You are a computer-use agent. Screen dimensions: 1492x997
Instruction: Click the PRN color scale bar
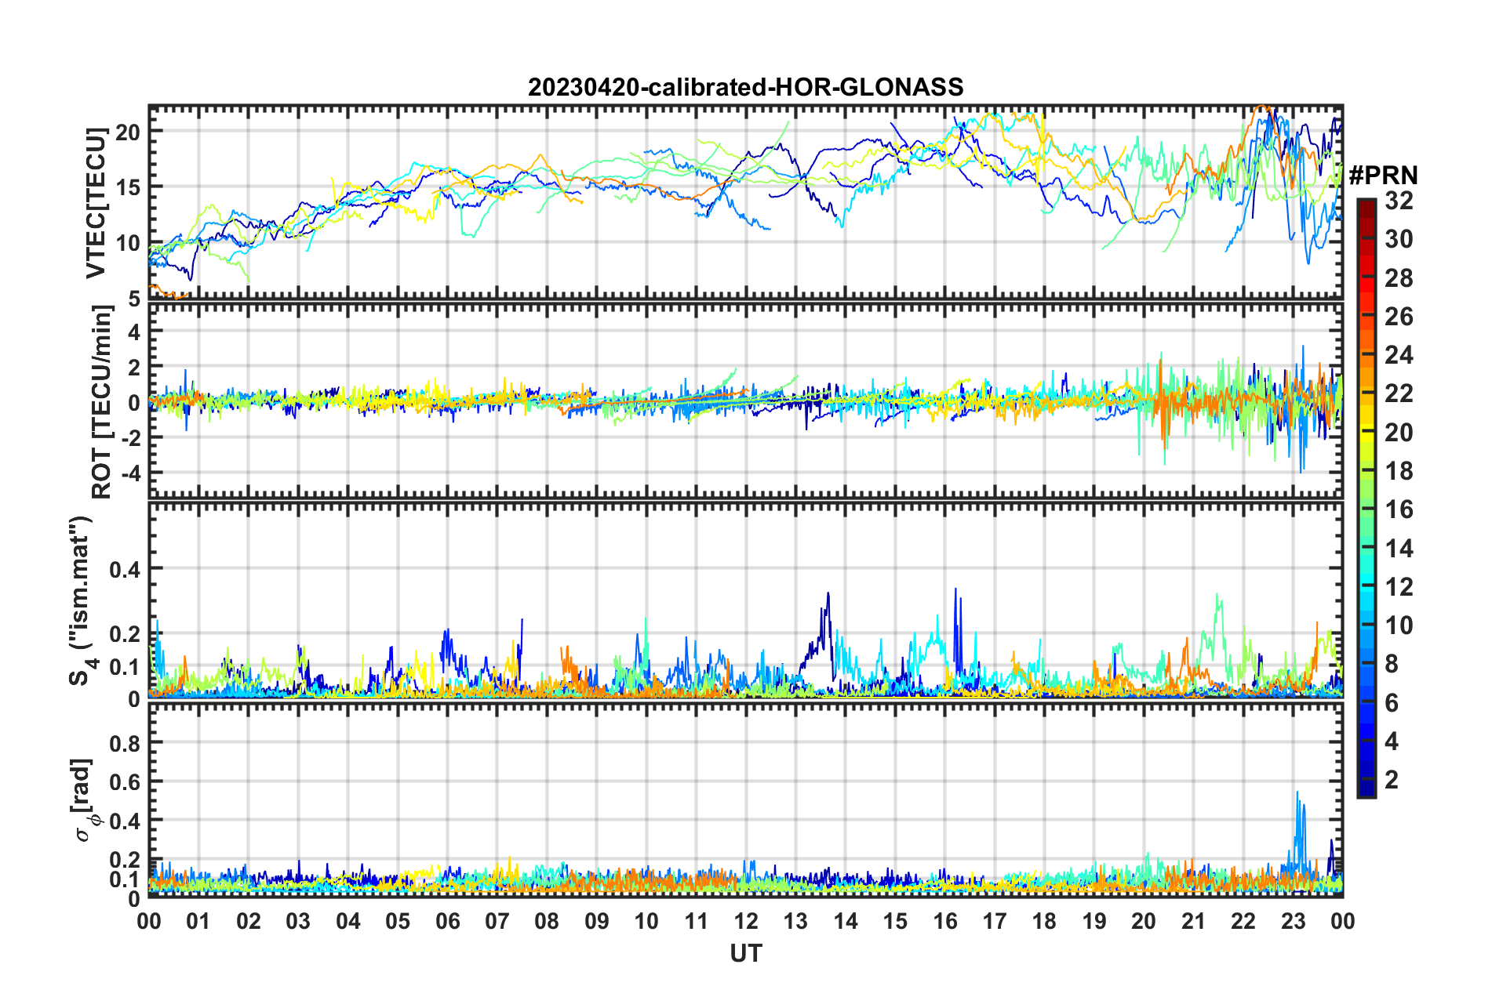[1366, 498]
